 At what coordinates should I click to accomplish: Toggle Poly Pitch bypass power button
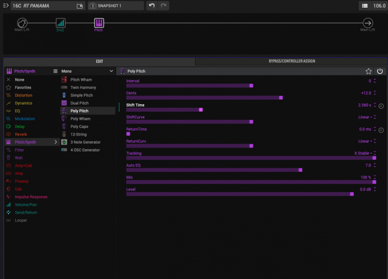tap(380, 71)
